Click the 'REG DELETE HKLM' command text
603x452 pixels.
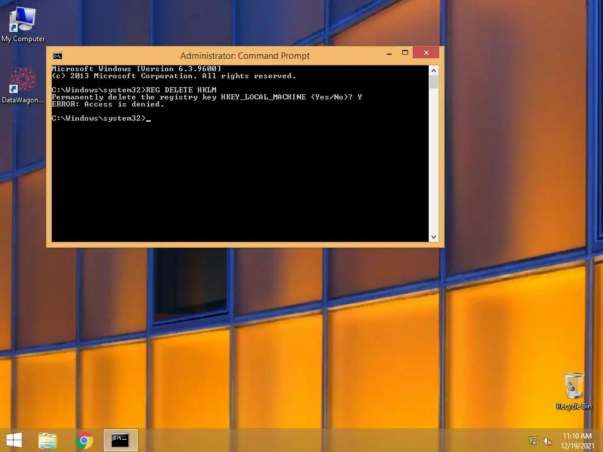[181, 90]
